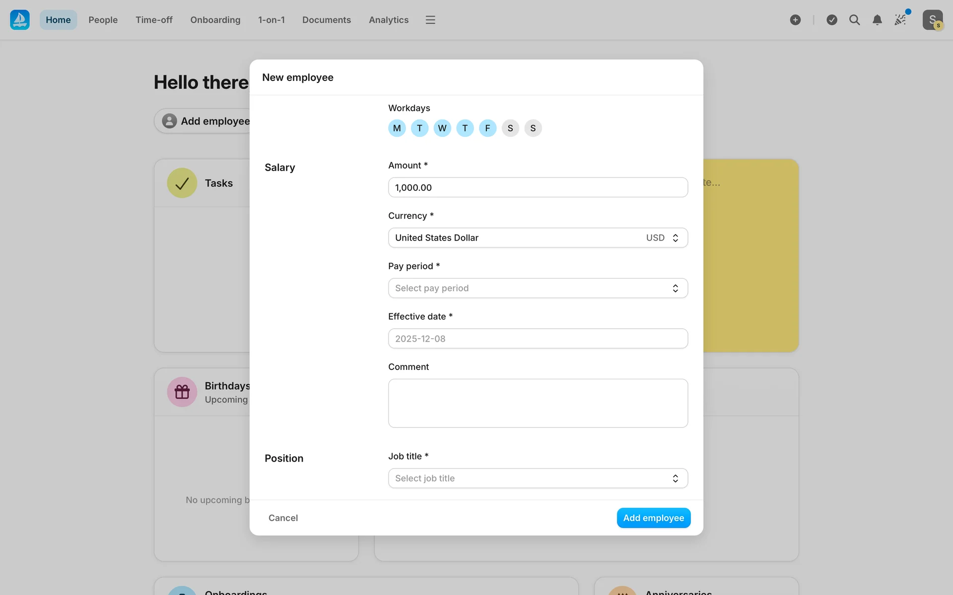This screenshot has width=953, height=595.
Task: Click the Add employee submit button
Action: pyautogui.click(x=653, y=518)
